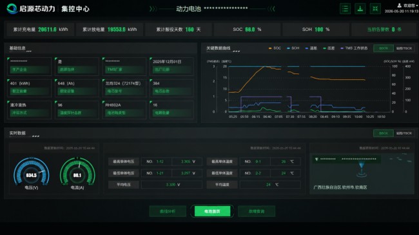
Task: Click the 16 battery box count card
Action: click(x=172, y=109)
